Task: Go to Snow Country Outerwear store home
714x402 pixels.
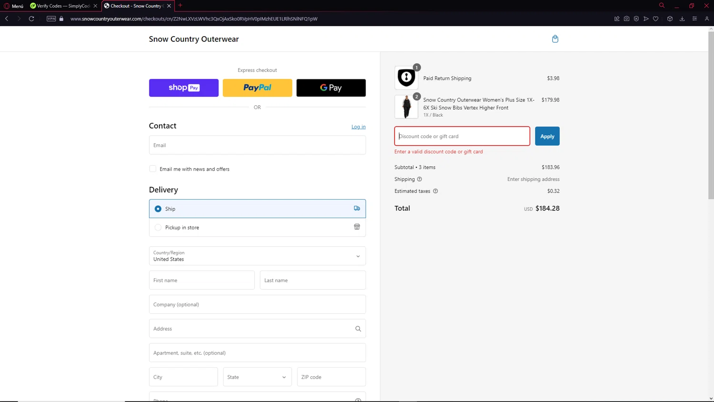Action: (194, 39)
